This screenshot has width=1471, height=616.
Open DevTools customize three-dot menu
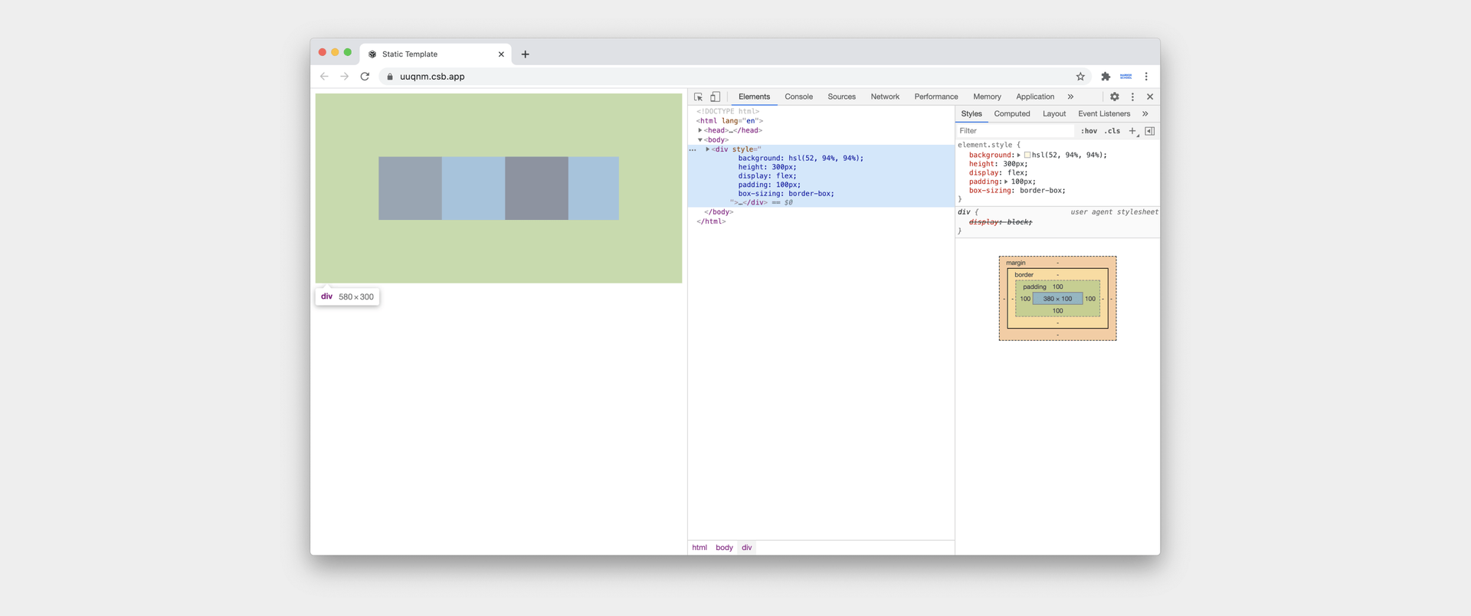pos(1132,97)
